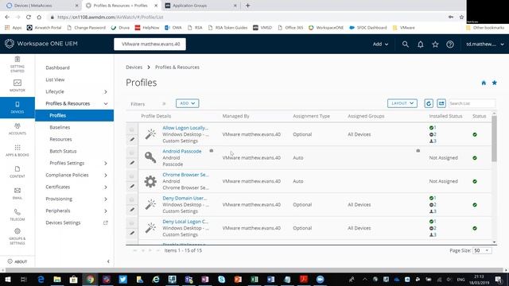Open the Getting Started section
This screenshot has width=509, height=286.
(x=17, y=64)
